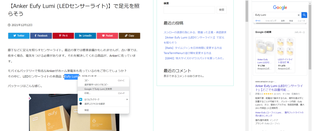Click the はてなブックマーク blue icon in the menu
Screen dimensions: 314x131
81,99
